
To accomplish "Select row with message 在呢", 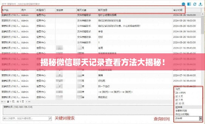I will pyautogui.click(x=101, y=48).
